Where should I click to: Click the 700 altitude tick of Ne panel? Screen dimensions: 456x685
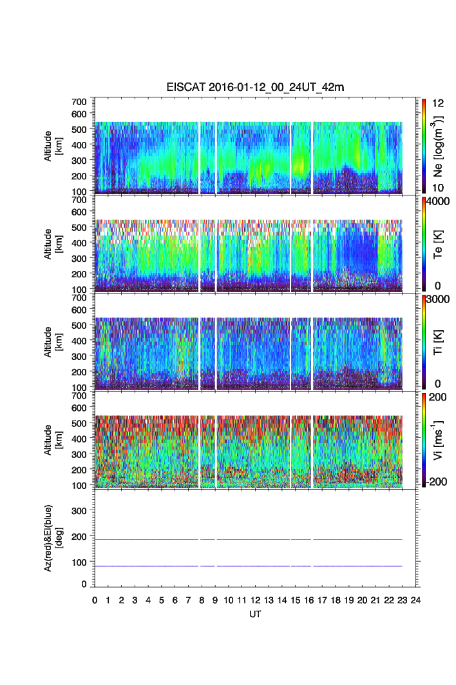[79, 102]
